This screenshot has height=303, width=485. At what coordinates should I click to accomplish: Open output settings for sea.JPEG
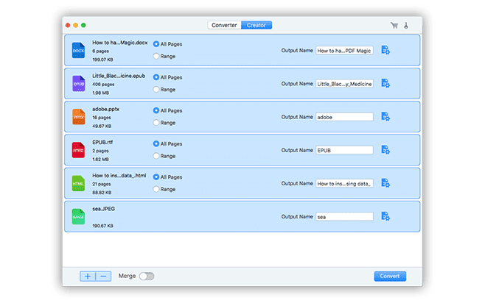(385, 216)
